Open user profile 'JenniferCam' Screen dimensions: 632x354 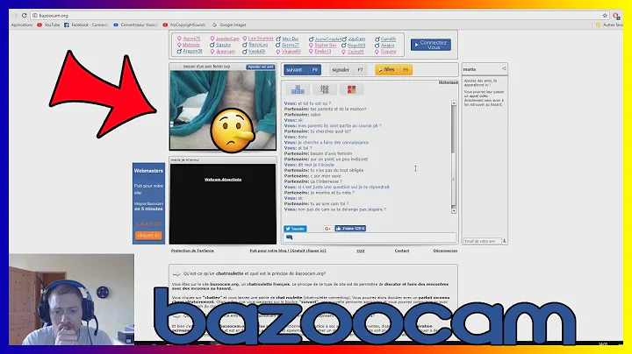coord(227,39)
